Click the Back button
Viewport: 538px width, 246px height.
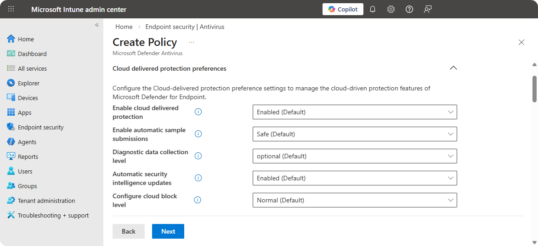129,231
